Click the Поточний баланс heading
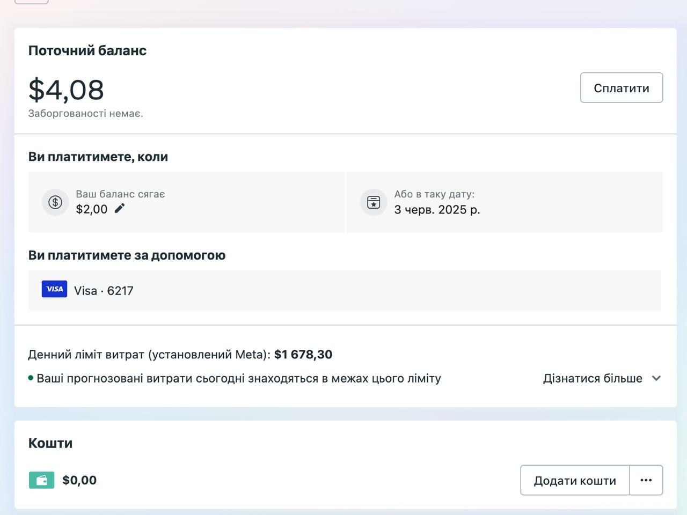Image resolution: width=687 pixels, height=515 pixels. (x=87, y=50)
